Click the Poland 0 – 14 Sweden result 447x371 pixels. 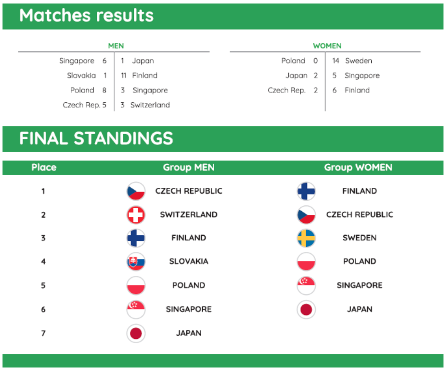point(326,61)
